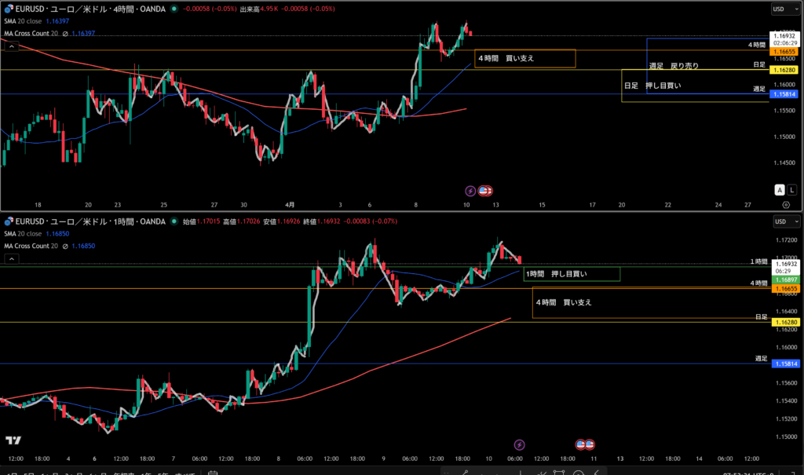Click the green market status dot in upper chart
Screen dimensions: 804x475
click(174, 9)
